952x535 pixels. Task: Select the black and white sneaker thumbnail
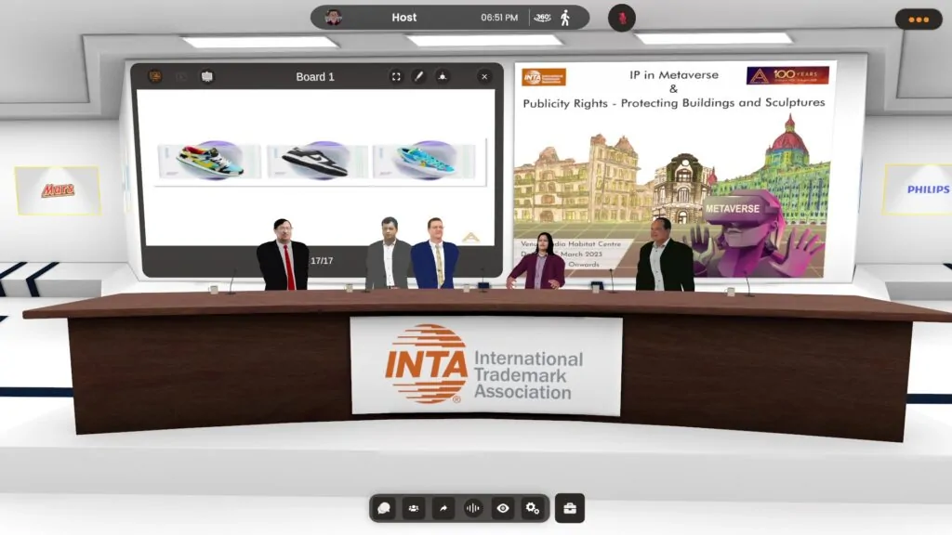coord(317,161)
